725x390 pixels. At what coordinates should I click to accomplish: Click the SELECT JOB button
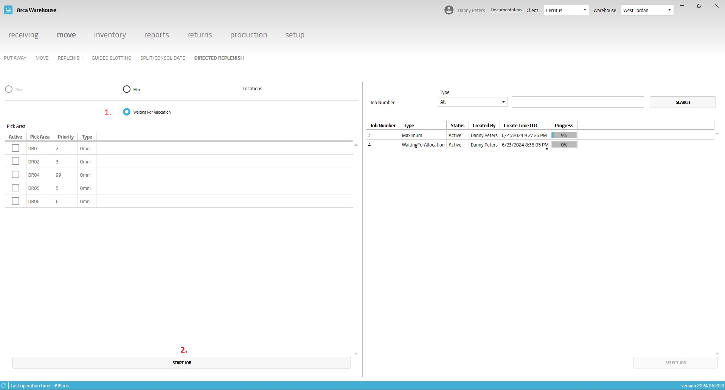pyautogui.click(x=675, y=363)
